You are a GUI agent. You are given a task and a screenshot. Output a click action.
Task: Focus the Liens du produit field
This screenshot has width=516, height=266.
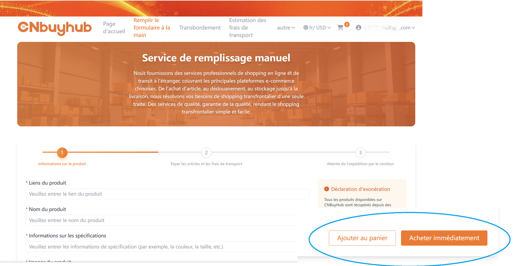tap(167, 194)
